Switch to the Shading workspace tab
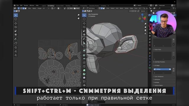This screenshot has width=189, height=106. coord(68,6)
